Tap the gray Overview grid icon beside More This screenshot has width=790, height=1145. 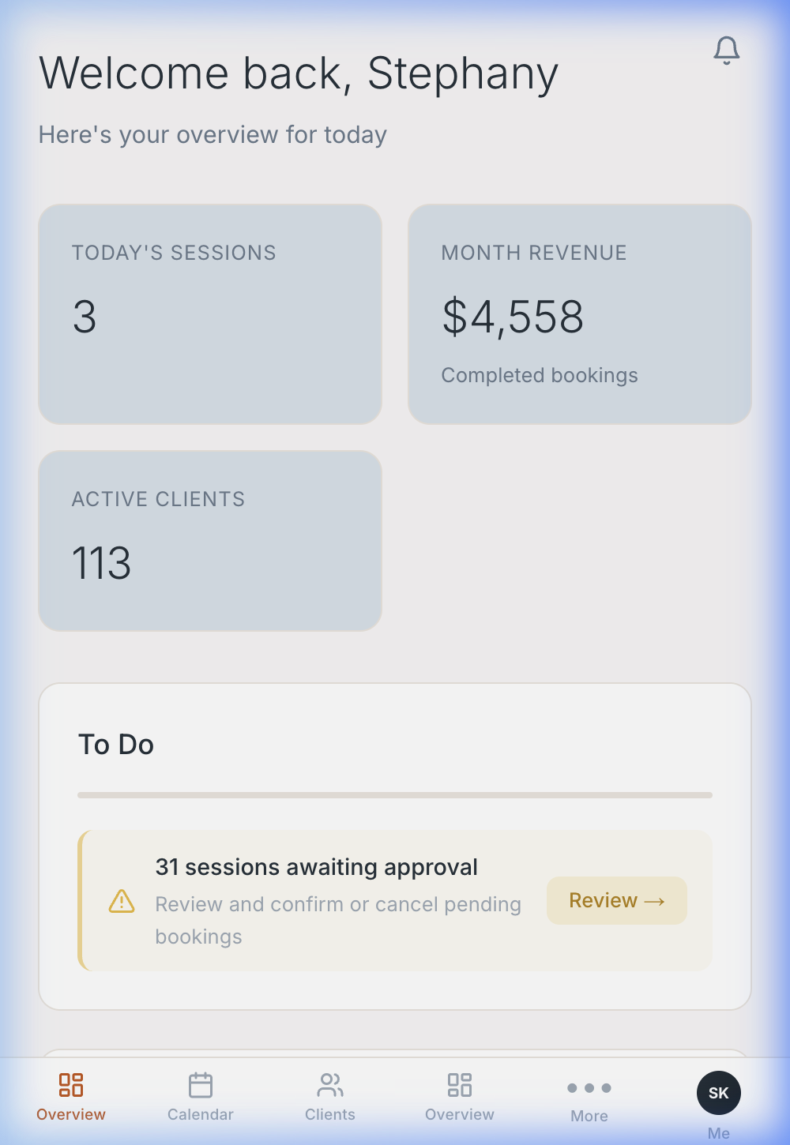click(x=460, y=1084)
